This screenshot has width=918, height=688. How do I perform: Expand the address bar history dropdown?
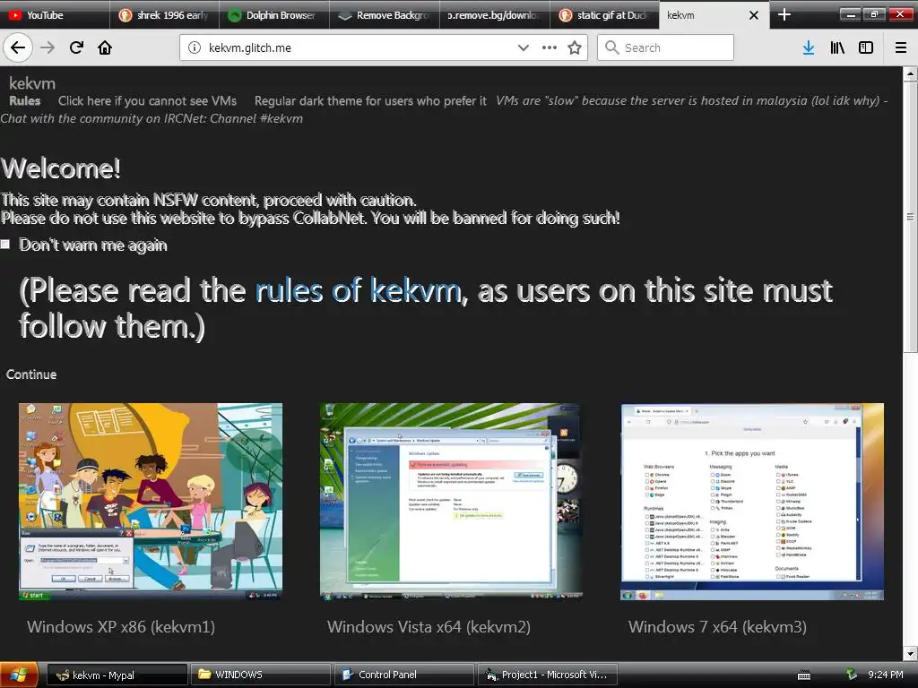pos(524,47)
